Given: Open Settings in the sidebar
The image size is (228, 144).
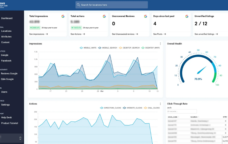Looking at the screenshot, I should (5, 105).
